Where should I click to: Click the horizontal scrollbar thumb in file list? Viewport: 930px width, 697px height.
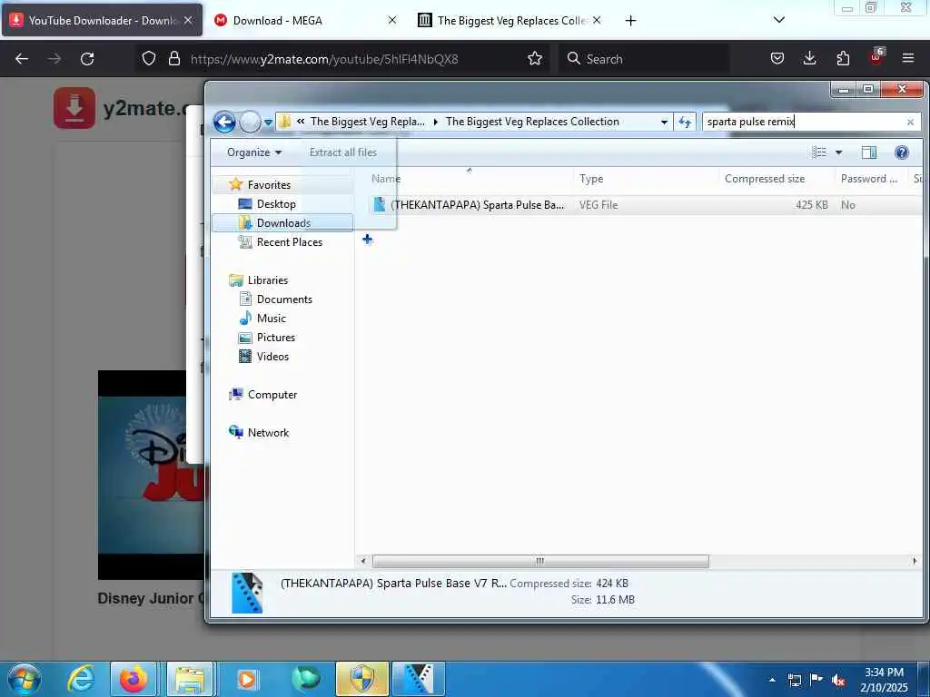pos(539,561)
